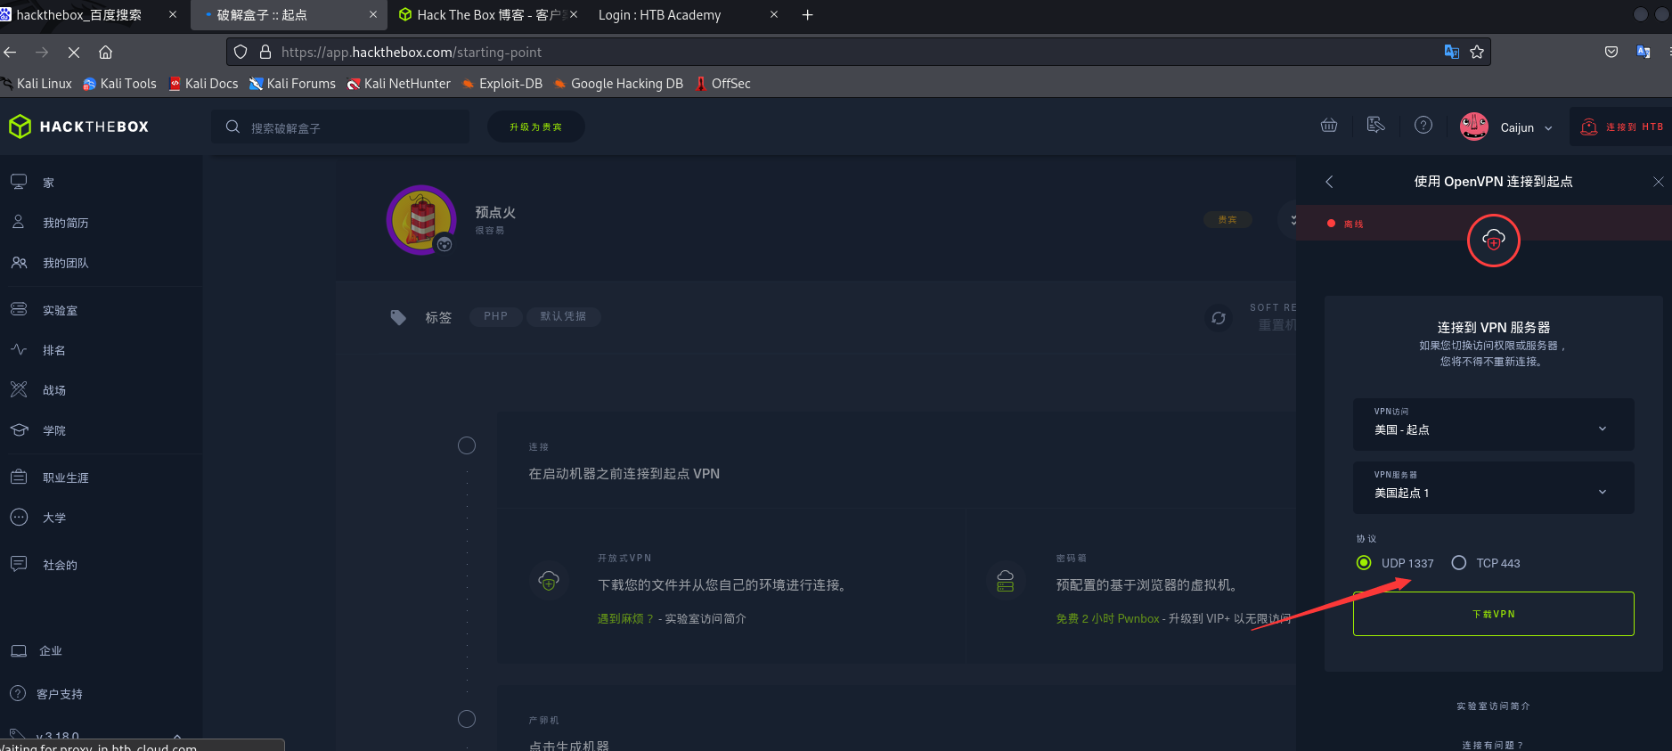Click the browser address bar URL
The height and width of the screenshot is (751, 1672).
[412, 53]
